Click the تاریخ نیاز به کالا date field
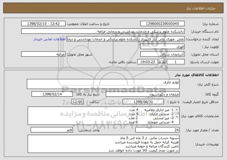Viewport: 227px width, 160px height. pos(52,94)
